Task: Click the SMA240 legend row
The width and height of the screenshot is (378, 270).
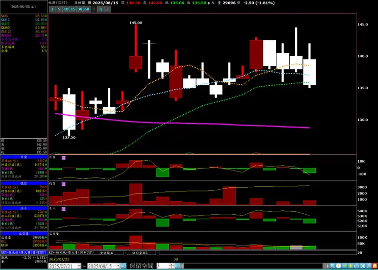Action: pos(24,35)
